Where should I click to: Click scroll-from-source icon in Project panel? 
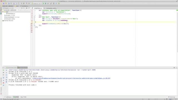click(x=22, y=8)
